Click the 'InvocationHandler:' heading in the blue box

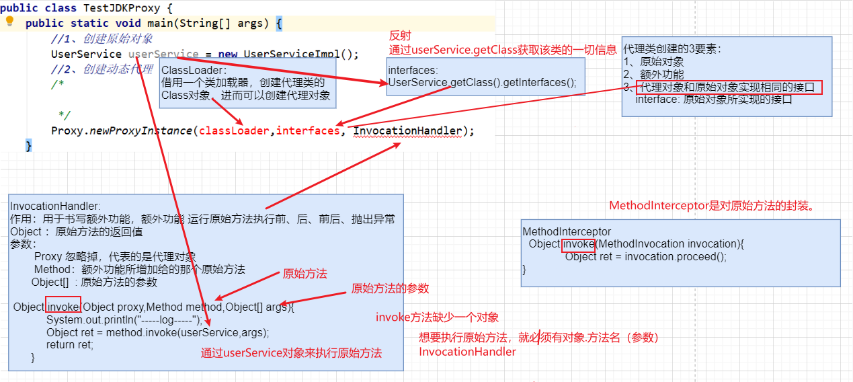[x=55, y=206]
